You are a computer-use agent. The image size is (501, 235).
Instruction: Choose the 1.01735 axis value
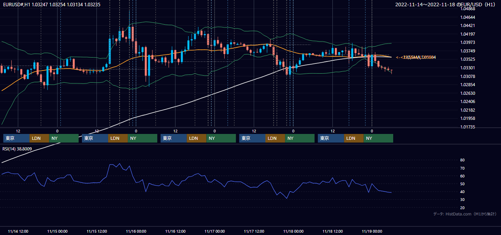tap(468, 127)
